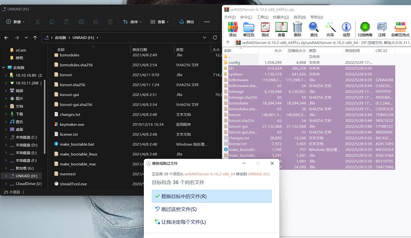
Task: Open the 排序 (Sort) dropdown in Explorer
Action: pos(132,22)
